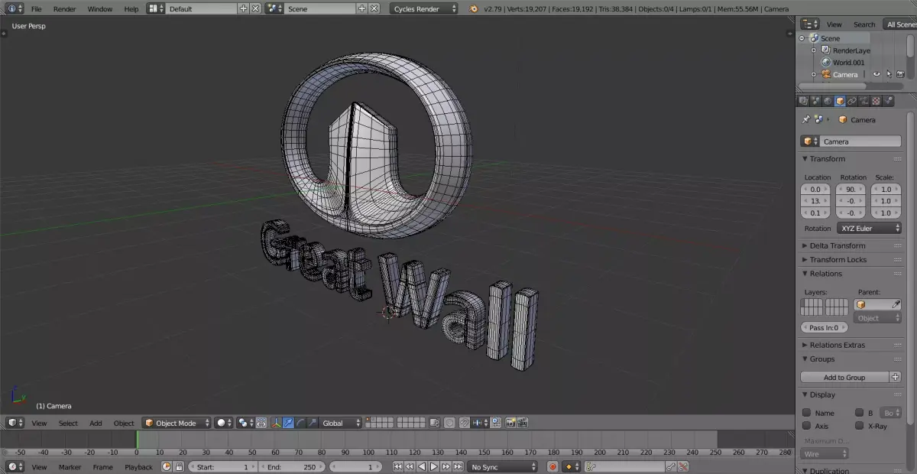This screenshot has height=474, width=917.
Task: Toggle the Camera renderability icon in outliner
Action: point(900,74)
